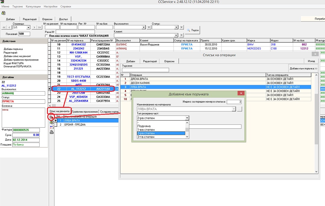Clear the Възложител filter with its X button

click(149, 27)
